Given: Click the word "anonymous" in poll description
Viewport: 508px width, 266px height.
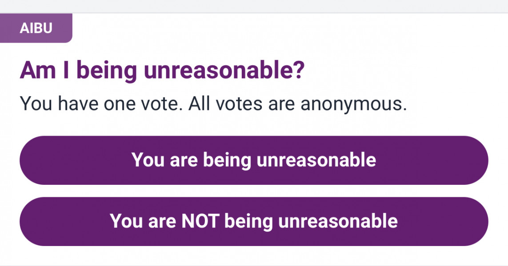Looking at the screenshot, I should (x=353, y=104).
